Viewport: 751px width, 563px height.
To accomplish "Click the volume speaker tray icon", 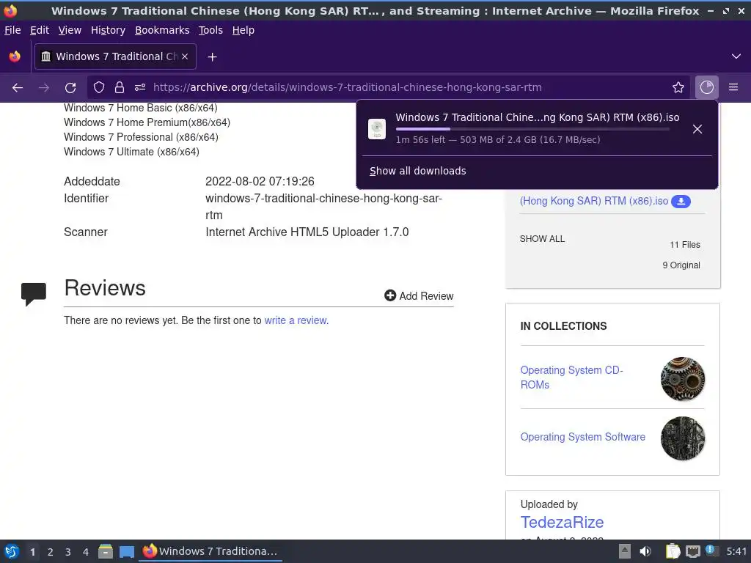I will (x=645, y=551).
